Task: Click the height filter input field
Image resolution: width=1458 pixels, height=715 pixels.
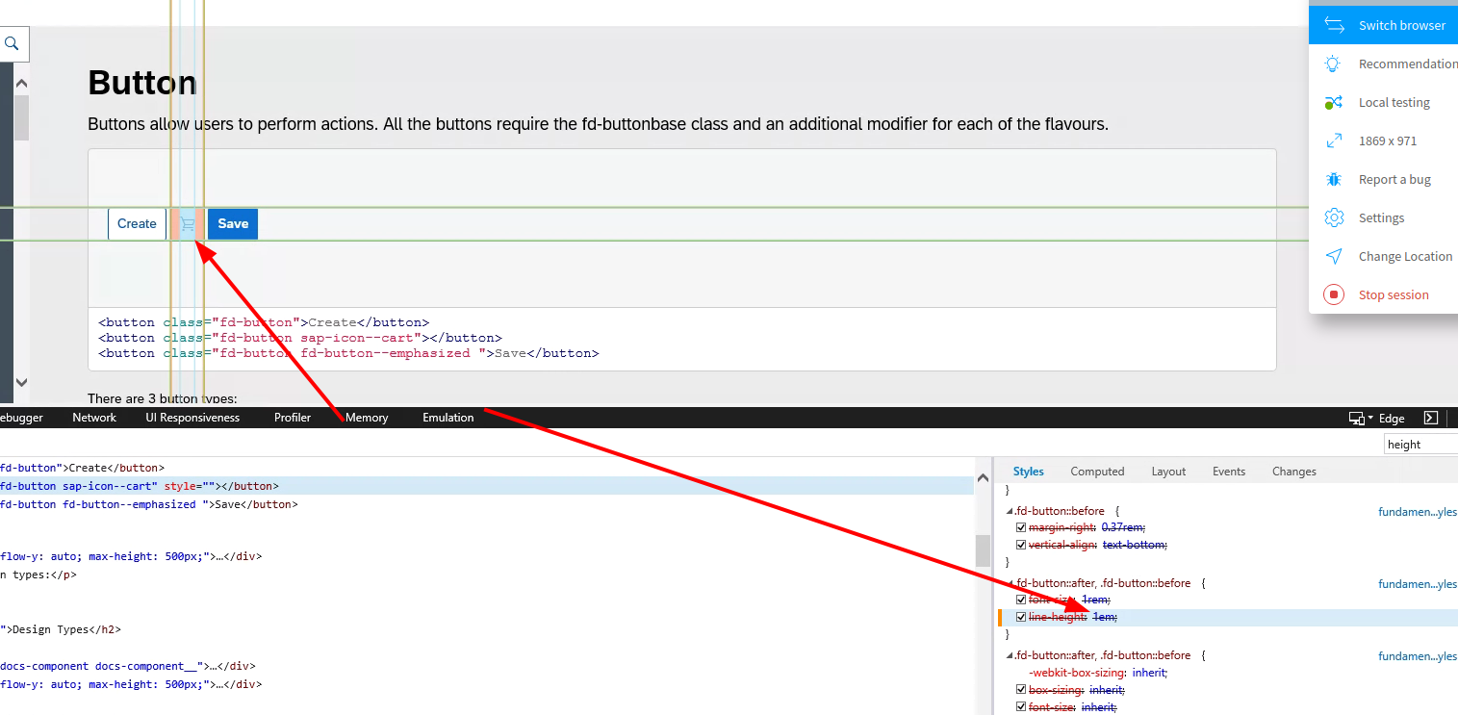Action: pyautogui.click(x=1420, y=444)
